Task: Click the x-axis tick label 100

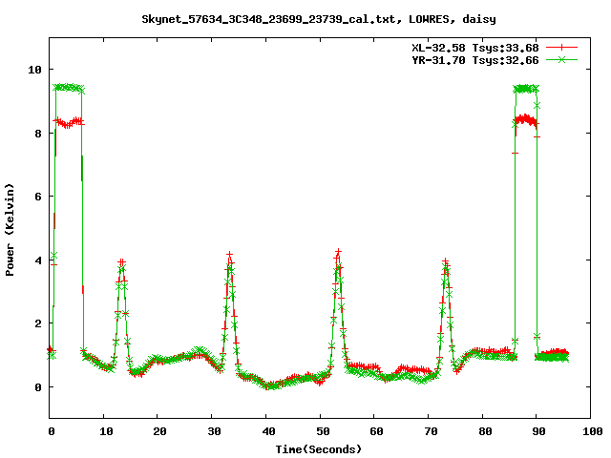Action: [x=592, y=431]
